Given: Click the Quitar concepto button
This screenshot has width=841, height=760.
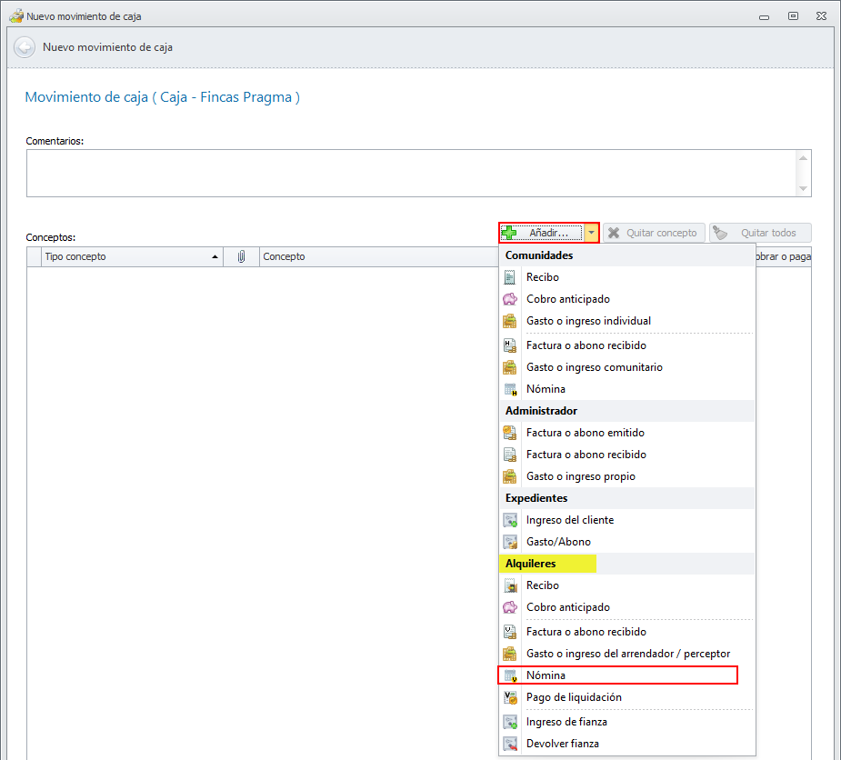Looking at the screenshot, I should coord(654,233).
